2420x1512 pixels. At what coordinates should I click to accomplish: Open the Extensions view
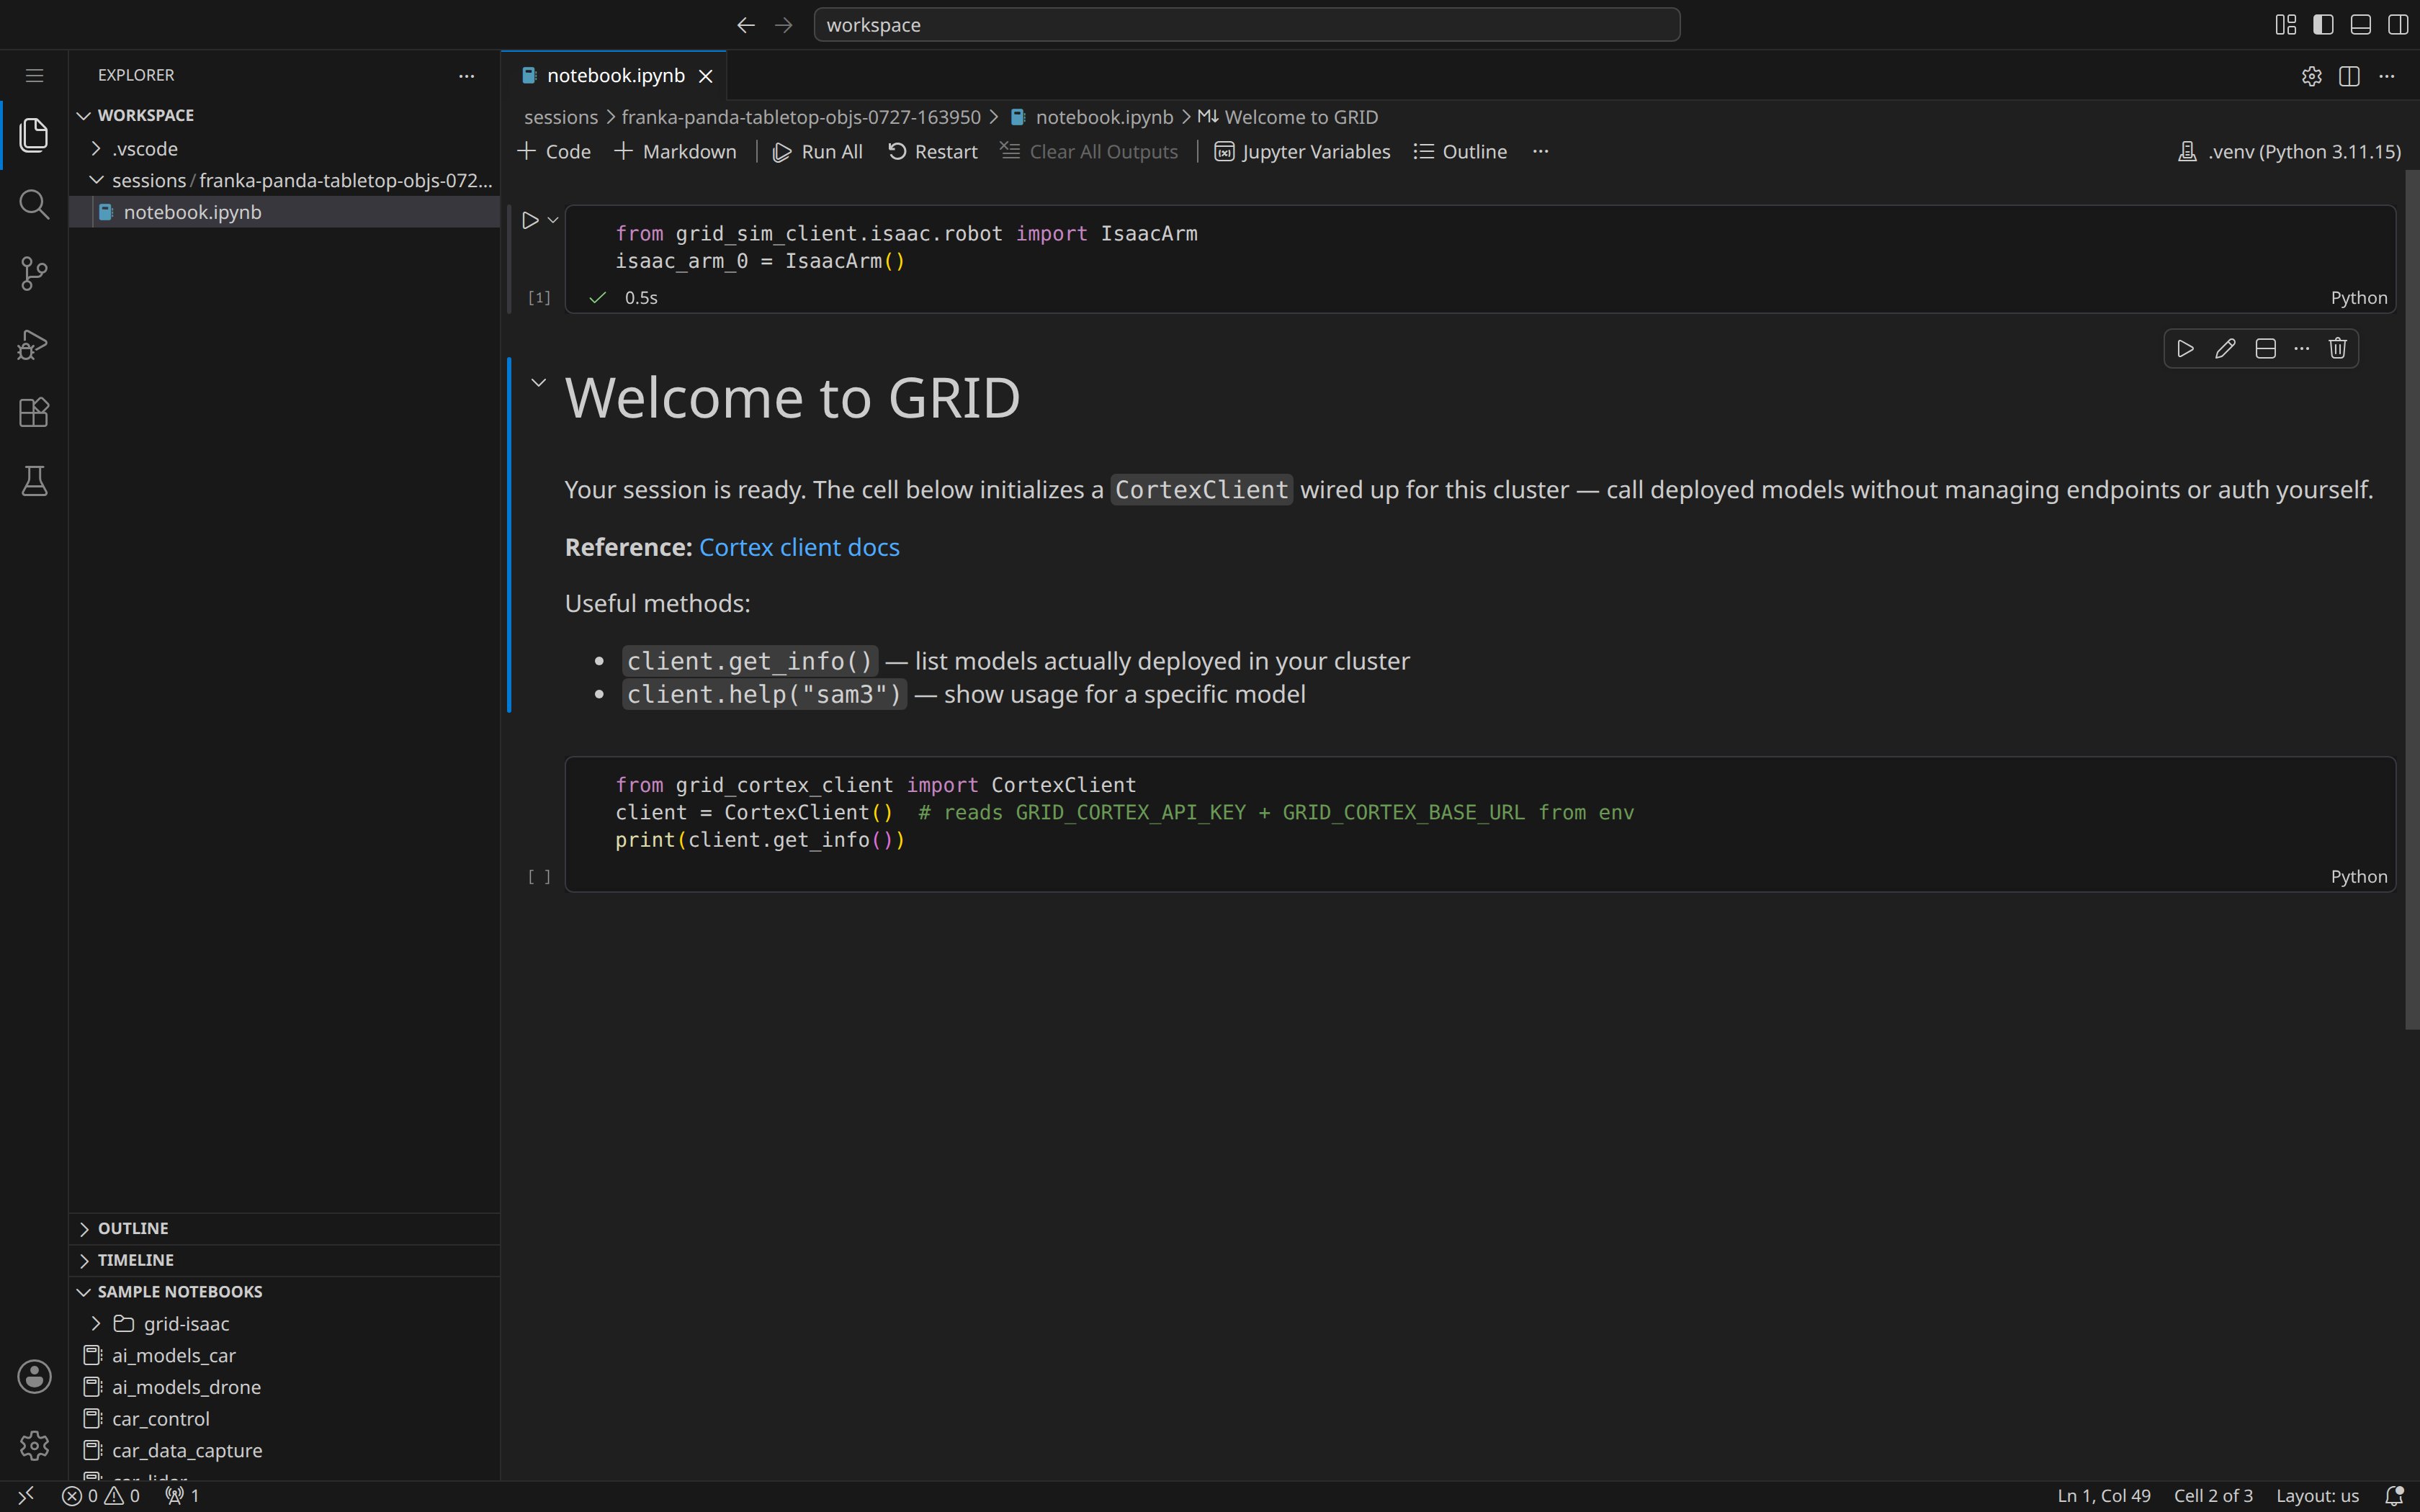tap(34, 412)
